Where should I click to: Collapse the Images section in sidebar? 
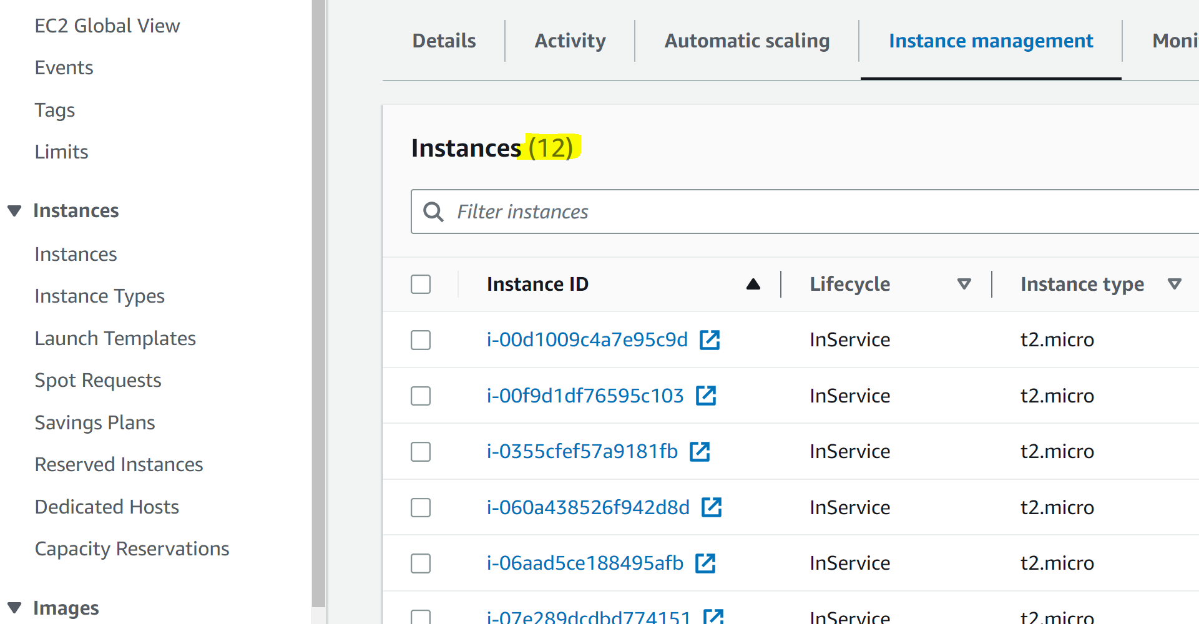pos(15,608)
